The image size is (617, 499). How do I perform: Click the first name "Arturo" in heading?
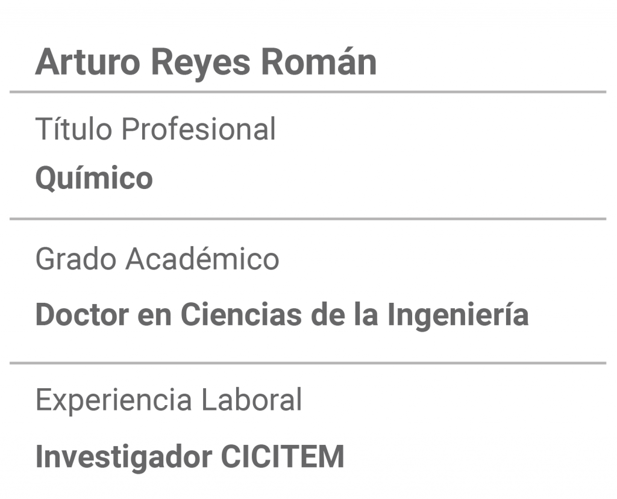(x=88, y=62)
